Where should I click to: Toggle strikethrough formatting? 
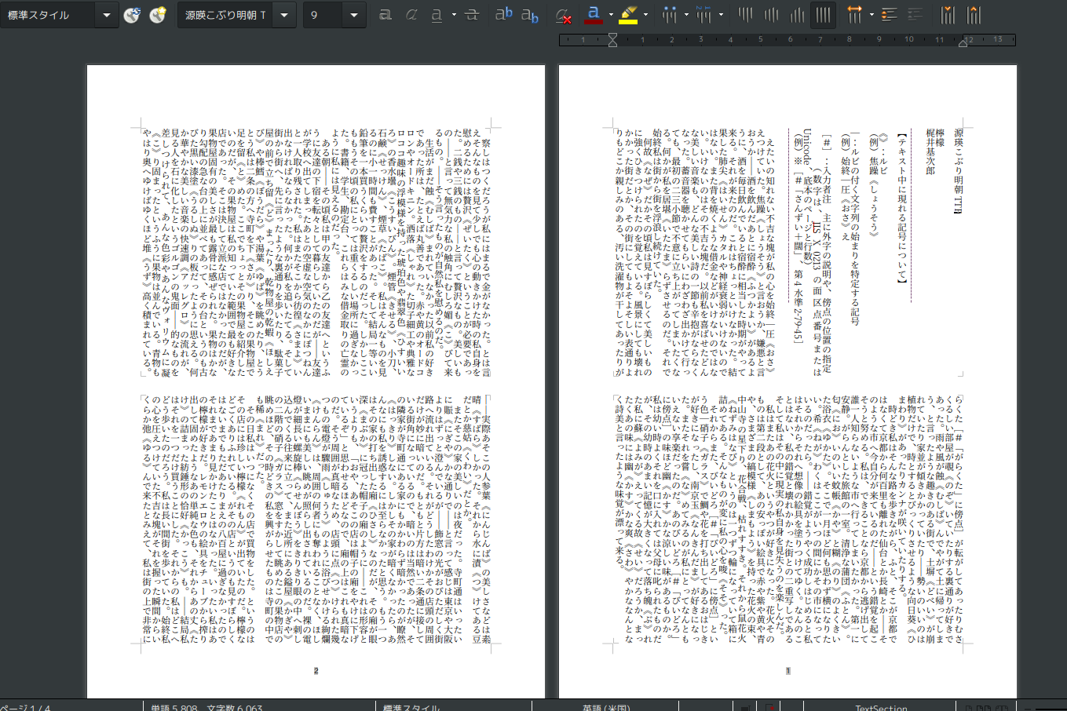(x=471, y=15)
